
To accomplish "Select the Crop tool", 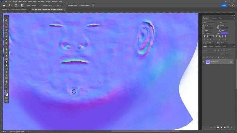I will tap(6, 33).
